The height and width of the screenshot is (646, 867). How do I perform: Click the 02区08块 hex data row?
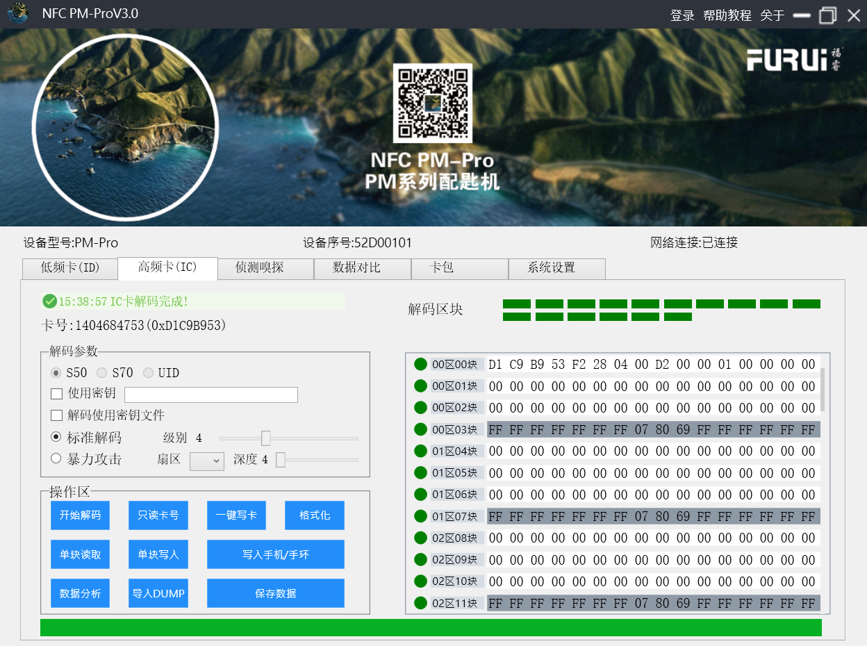(x=653, y=538)
